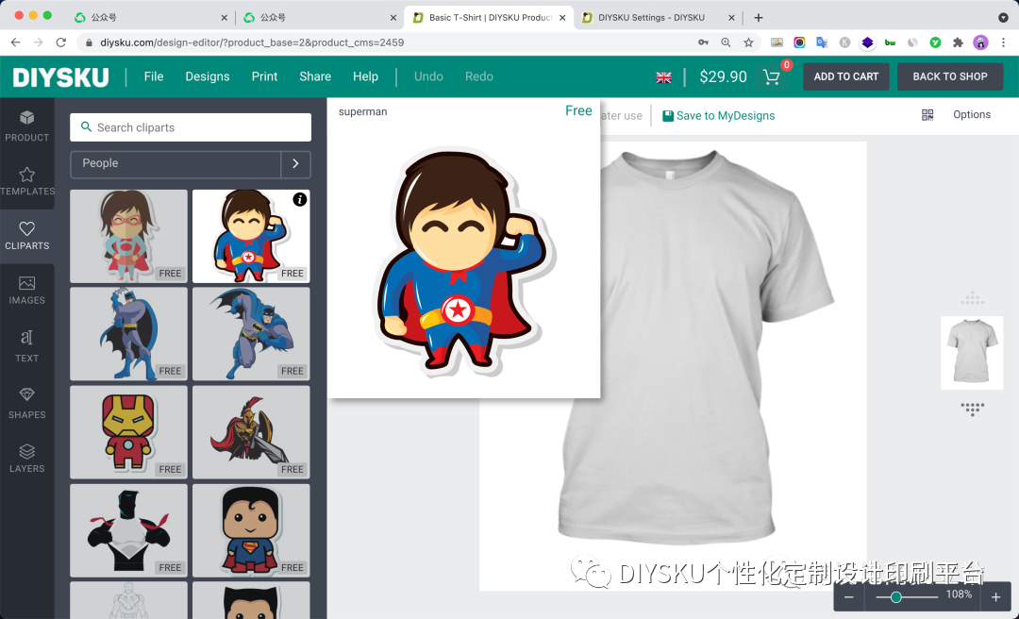Open the Designs menu
Screen dimensions: 1019x619
pyautogui.click(x=208, y=76)
